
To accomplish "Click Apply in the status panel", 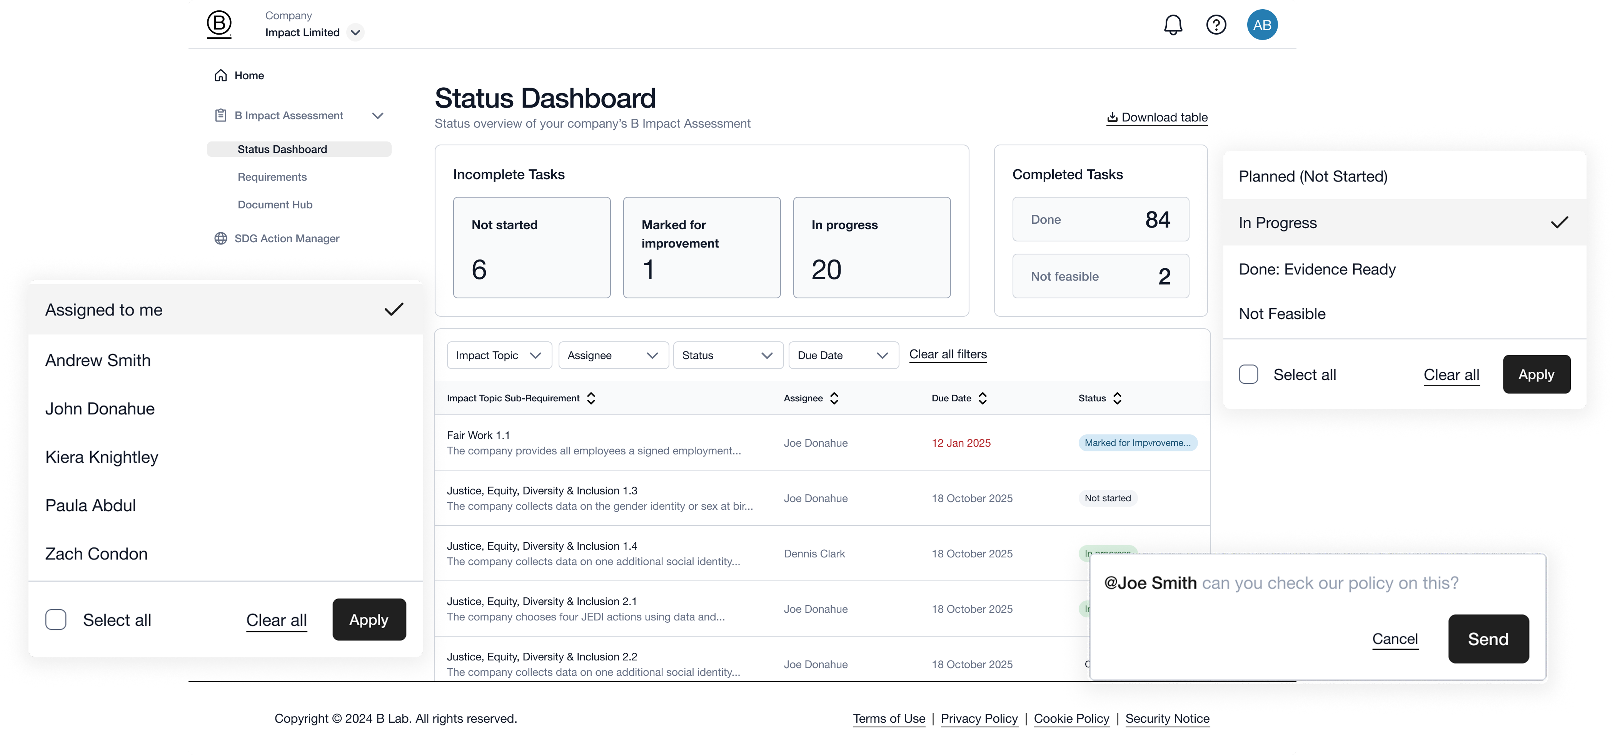I will click(1536, 374).
